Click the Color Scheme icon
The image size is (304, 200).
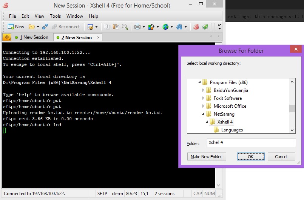[x=151, y=27]
